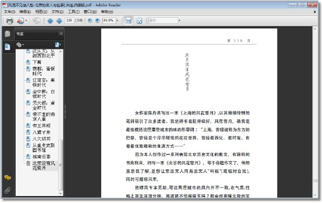Image resolution: width=323 pixels, height=203 pixels.
Task: Click document scrollbar down arrow
Action: (315, 195)
